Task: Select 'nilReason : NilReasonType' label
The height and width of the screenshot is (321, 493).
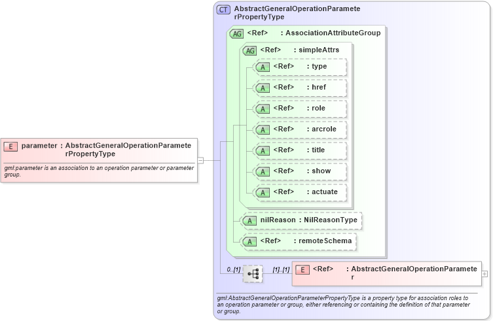Action: click(x=309, y=220)
